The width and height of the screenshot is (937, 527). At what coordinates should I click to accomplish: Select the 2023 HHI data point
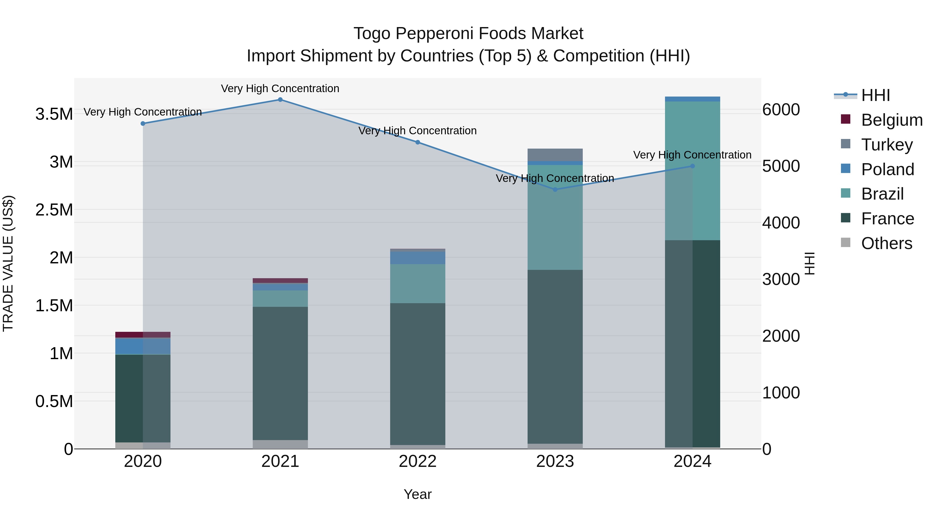[x=555, y=189]
